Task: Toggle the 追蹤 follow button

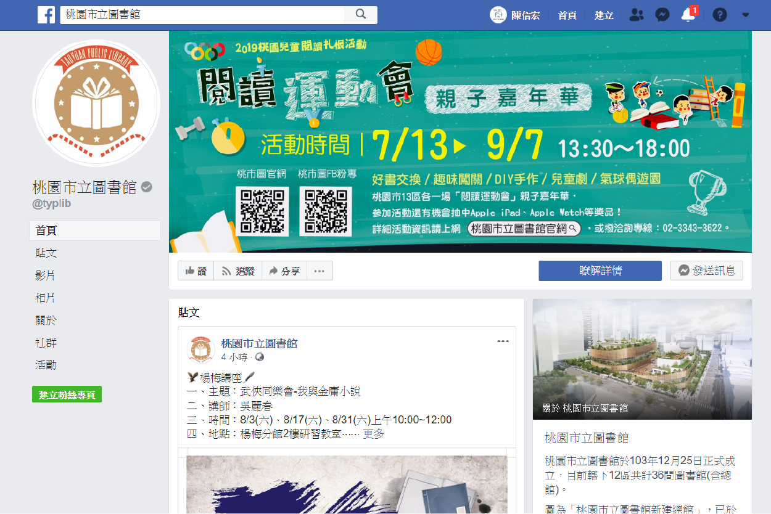Action: point(237,271)
